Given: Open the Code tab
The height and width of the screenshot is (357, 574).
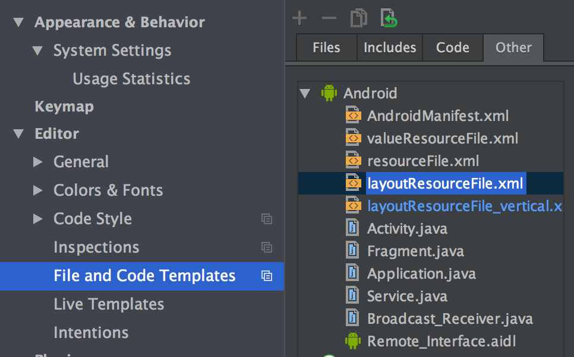Looking at the screenshot, I should pos(453,47).
